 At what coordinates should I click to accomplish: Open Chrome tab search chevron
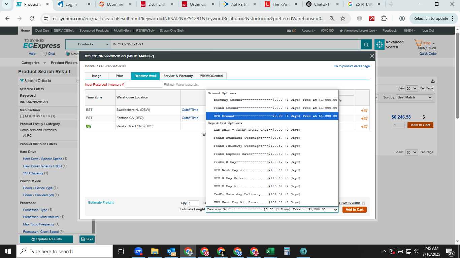6,4
